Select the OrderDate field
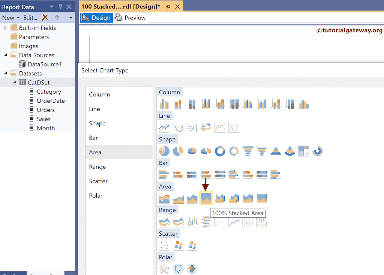Image resolution: width=384 pixels, height=275 pixels. pyautogui.click(x=51, y=101)
